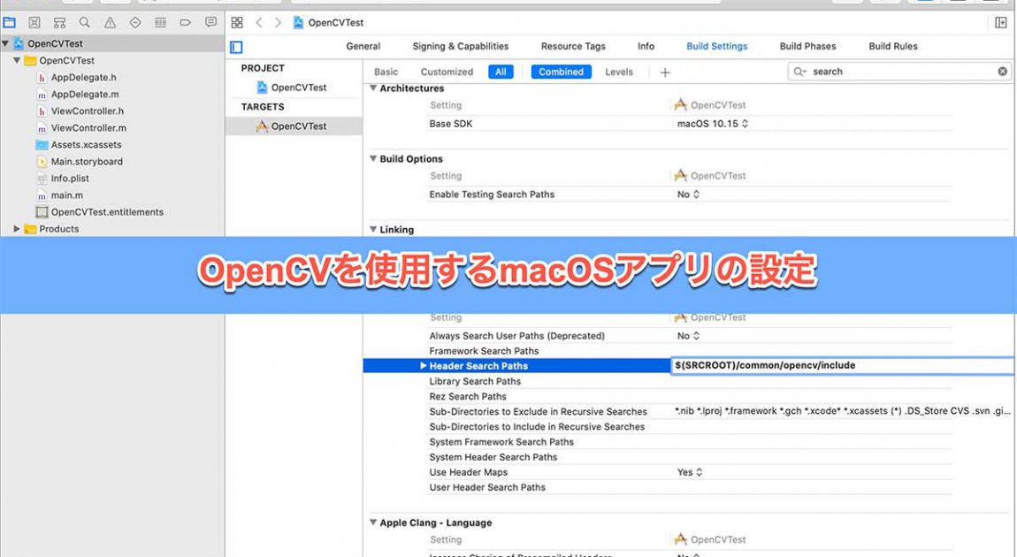Open AppDelegate.m file
Screen dimensions: 1017x557
click(x=78, y=94)
